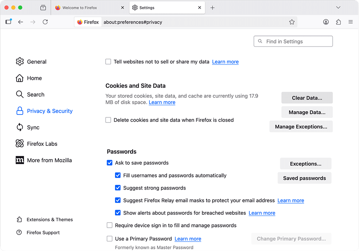Toggle Require device sign in for passwords
This screenshot has height=251, width=359.
[110, 225]
